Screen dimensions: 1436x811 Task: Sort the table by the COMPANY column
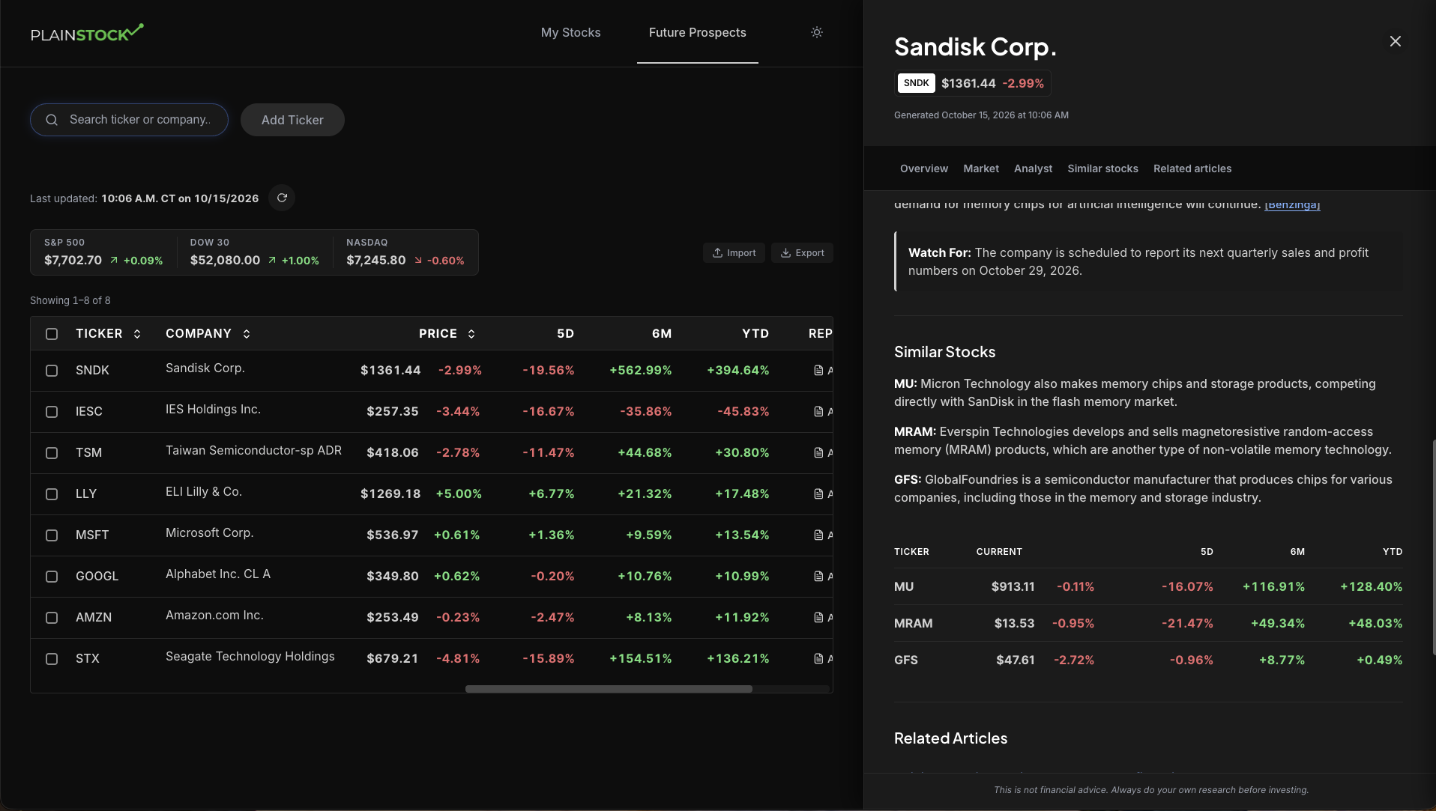click(208, 334)
